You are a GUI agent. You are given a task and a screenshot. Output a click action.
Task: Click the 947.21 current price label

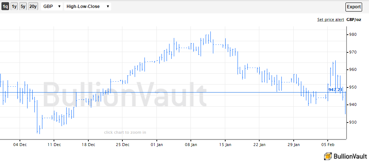point(335,90)
